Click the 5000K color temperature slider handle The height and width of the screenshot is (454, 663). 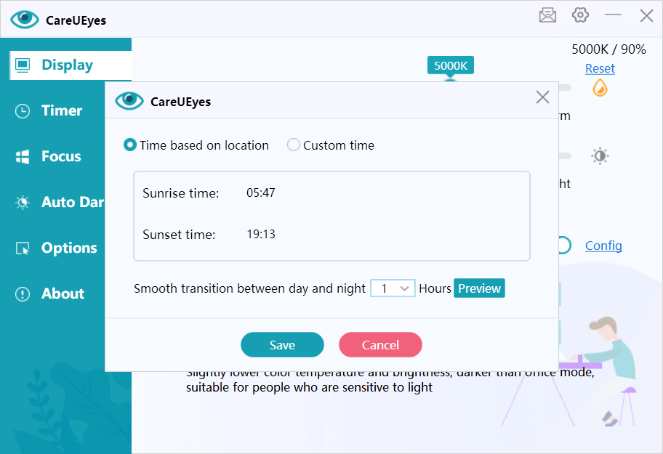[x=450, y=80]
